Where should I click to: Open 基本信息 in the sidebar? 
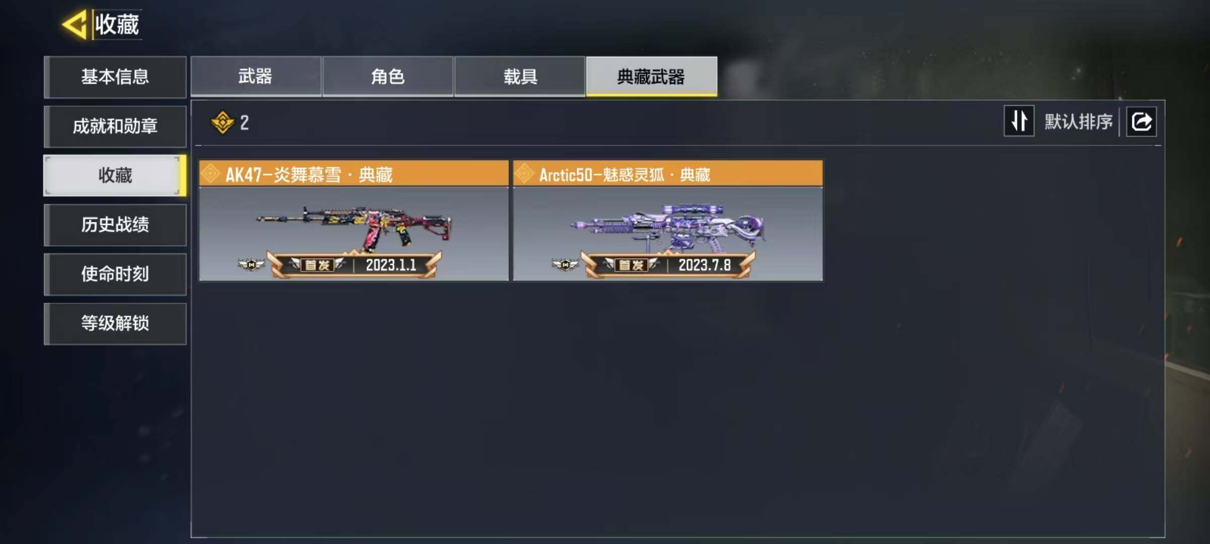point(115,77)
